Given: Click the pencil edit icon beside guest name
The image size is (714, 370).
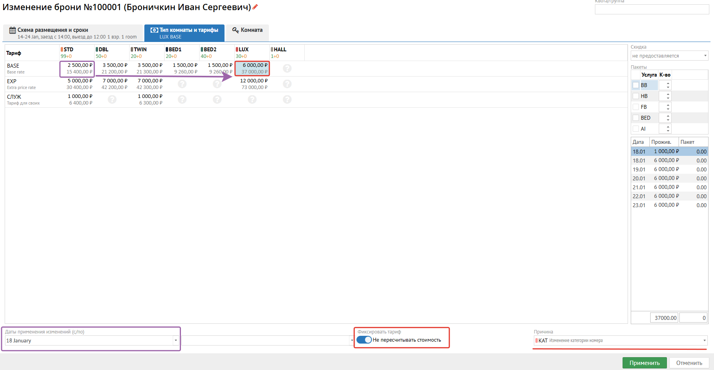Looking at the screenshot, I should coord(255,7).
